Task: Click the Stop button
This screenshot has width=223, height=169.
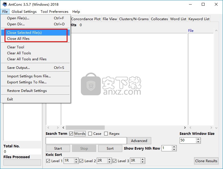Action: [x=84, y=149]
